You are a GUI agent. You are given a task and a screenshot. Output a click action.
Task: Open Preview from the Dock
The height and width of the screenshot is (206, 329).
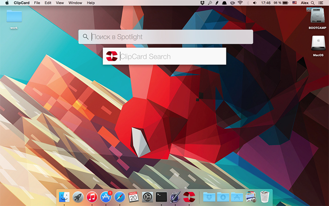pyautogui.click(x=251, y=197)
